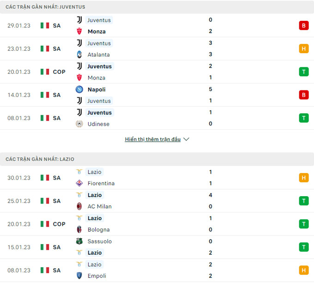Screen dimensions: 314x283
Task: Click the 5 score in the Napoli match
Action: tap(210, 89)
